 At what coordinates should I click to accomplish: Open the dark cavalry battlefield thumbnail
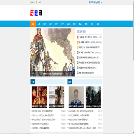(x=93, y=97)
